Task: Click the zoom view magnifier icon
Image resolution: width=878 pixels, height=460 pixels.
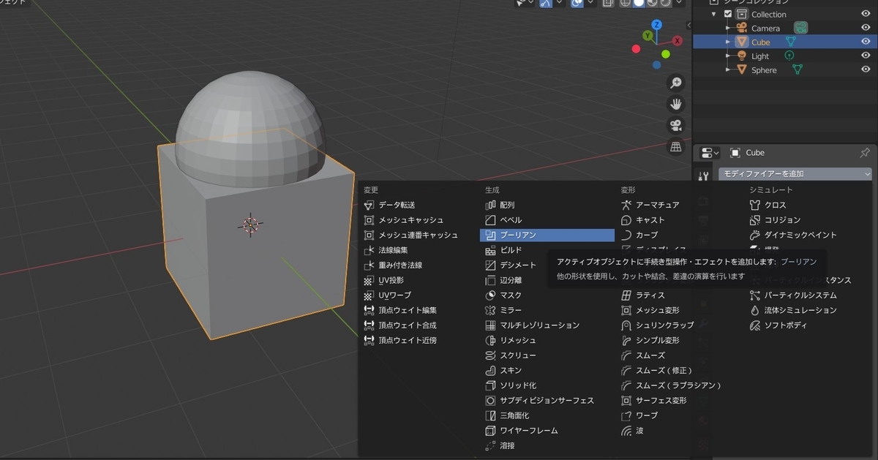Action: click(x=677, y=82)
